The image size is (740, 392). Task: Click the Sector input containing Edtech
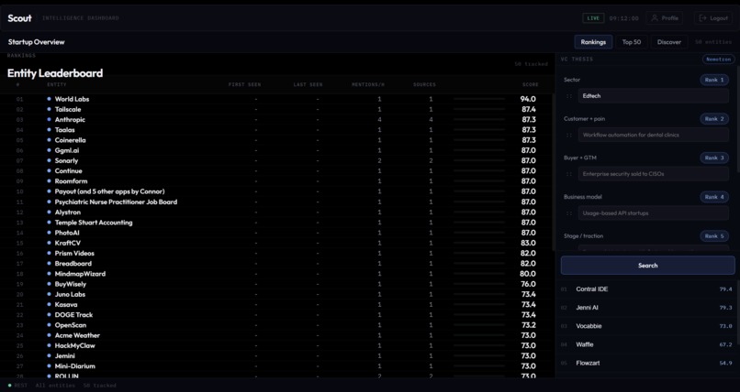click(x=653, y=96)
